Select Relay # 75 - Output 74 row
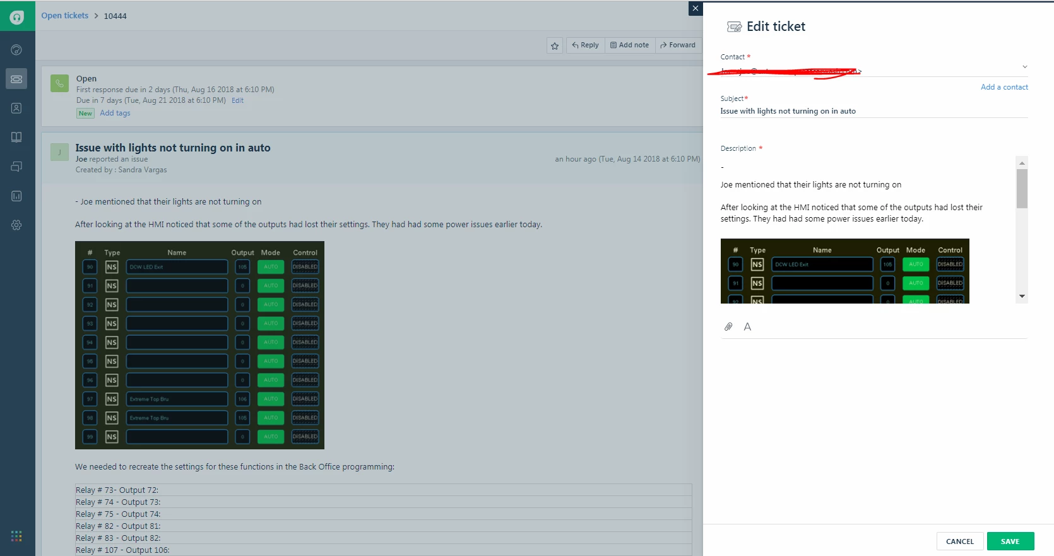This screenshot has height=556, width=1054. pos(384,514)
